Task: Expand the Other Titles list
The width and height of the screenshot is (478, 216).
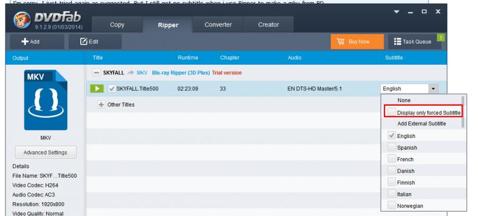Action: click(x=100, y=105)
